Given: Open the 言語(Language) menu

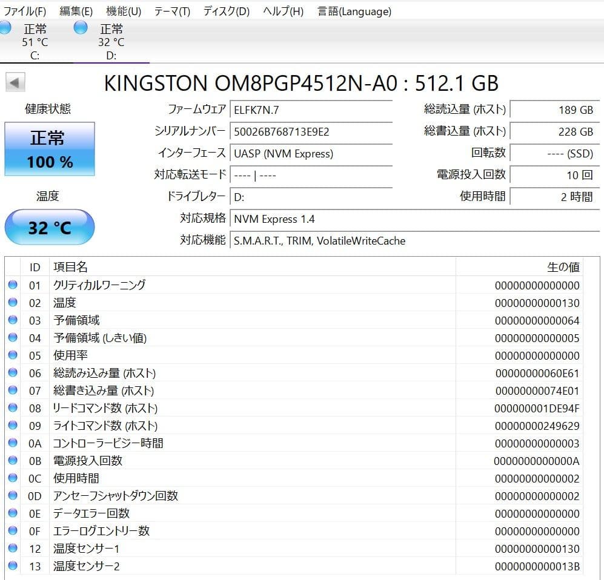Looking at the screenshot, I should click(354, 11).
